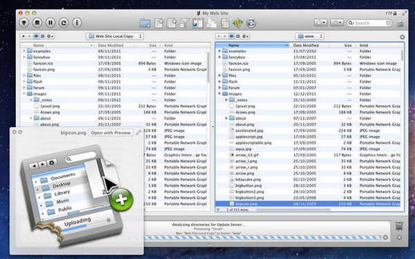Click the FTP lock indicator

tap(391, 13)
